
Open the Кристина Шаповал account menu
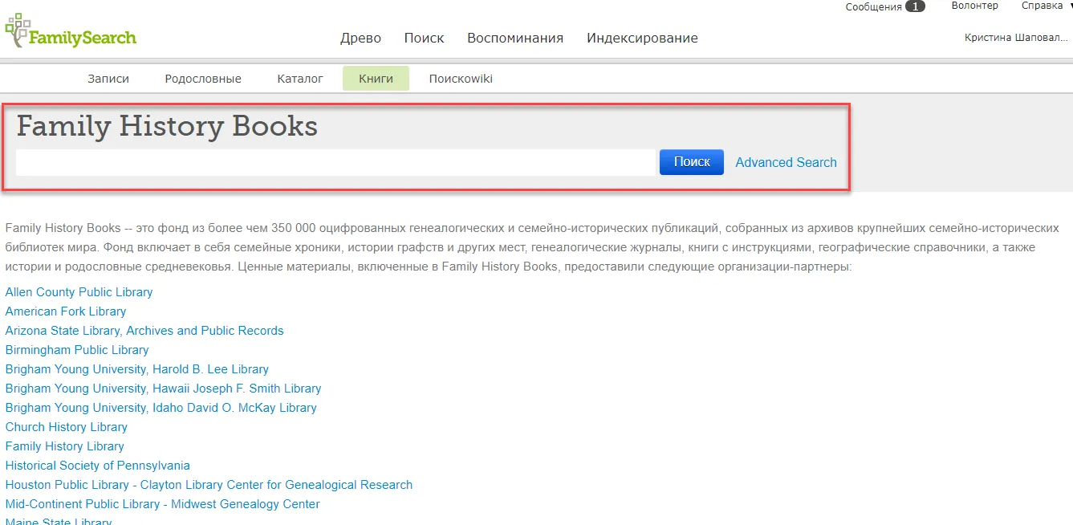pos(1016,38)
